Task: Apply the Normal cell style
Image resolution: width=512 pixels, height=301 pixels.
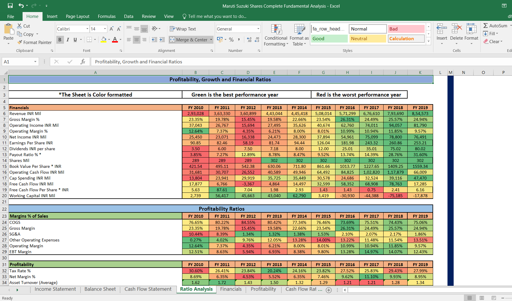Action: (x=368, y=29)
